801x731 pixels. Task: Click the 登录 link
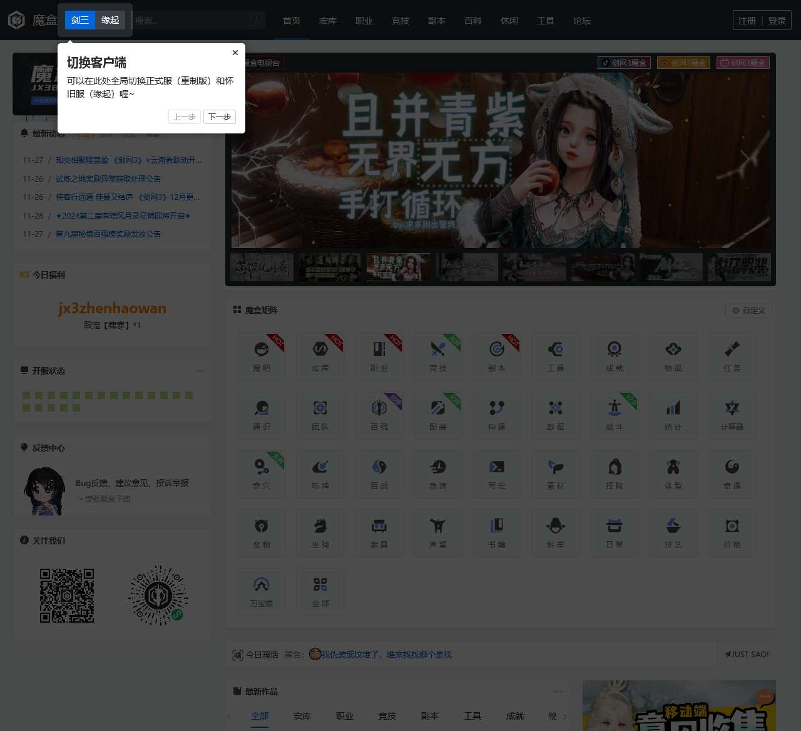coord(777,21)
